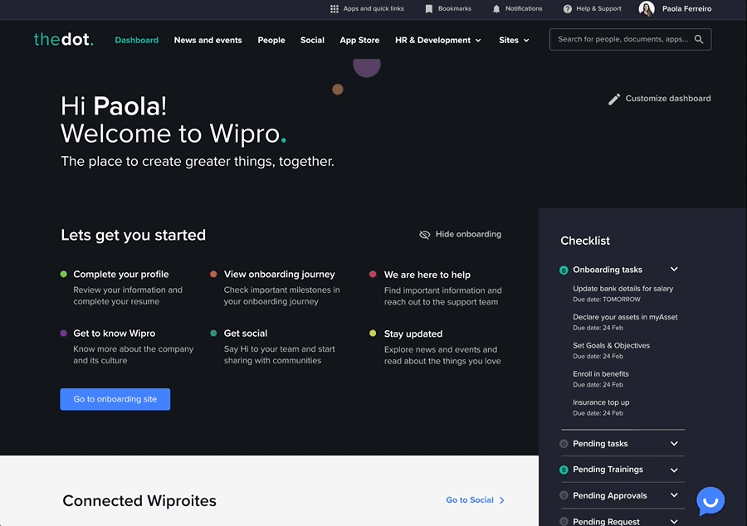Viewport: 747px width, 526px height.
Task: Open Declare your assets in myAsset task
Action: (625, 317)
